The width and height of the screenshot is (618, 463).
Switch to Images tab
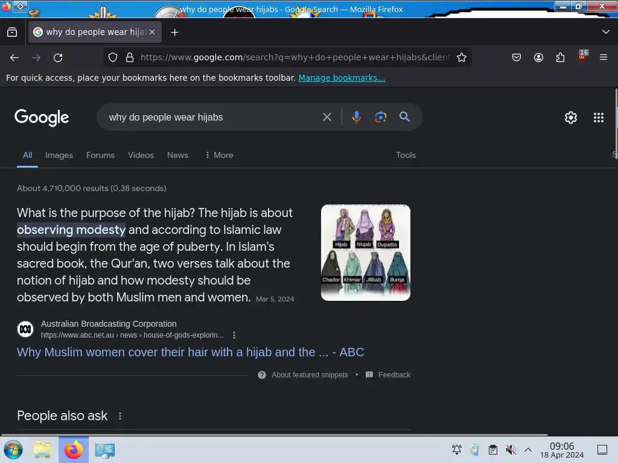click(x=59, y=155)
